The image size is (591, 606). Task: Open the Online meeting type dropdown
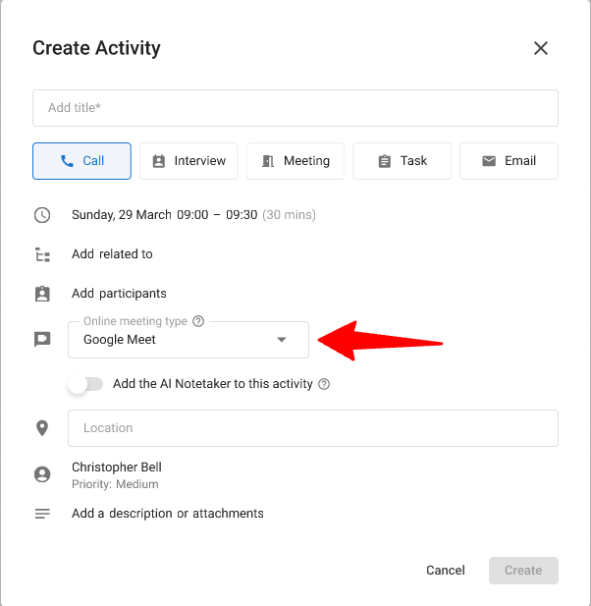click(x=188, y=340)
